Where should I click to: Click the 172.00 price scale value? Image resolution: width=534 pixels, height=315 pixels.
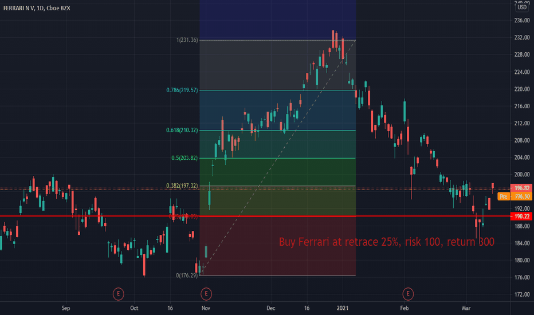pyautogui.click(x=522, y=294)
